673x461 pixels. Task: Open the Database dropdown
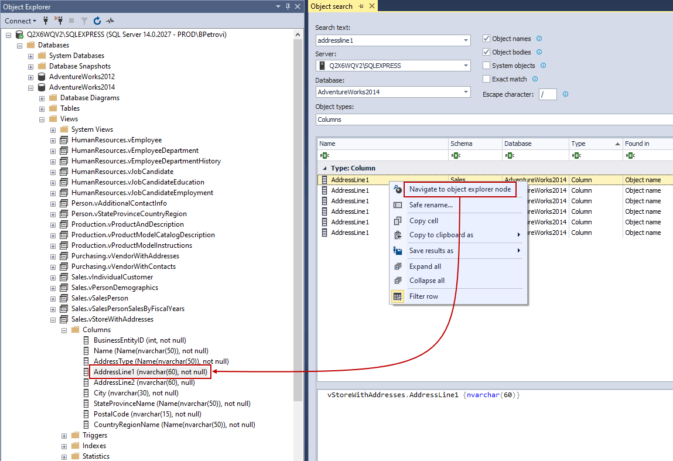tap(466, 92)
